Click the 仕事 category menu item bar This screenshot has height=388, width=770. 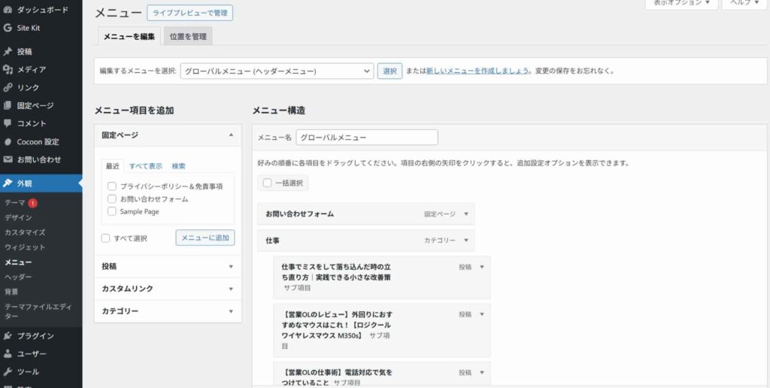click(x=366, y=241)
